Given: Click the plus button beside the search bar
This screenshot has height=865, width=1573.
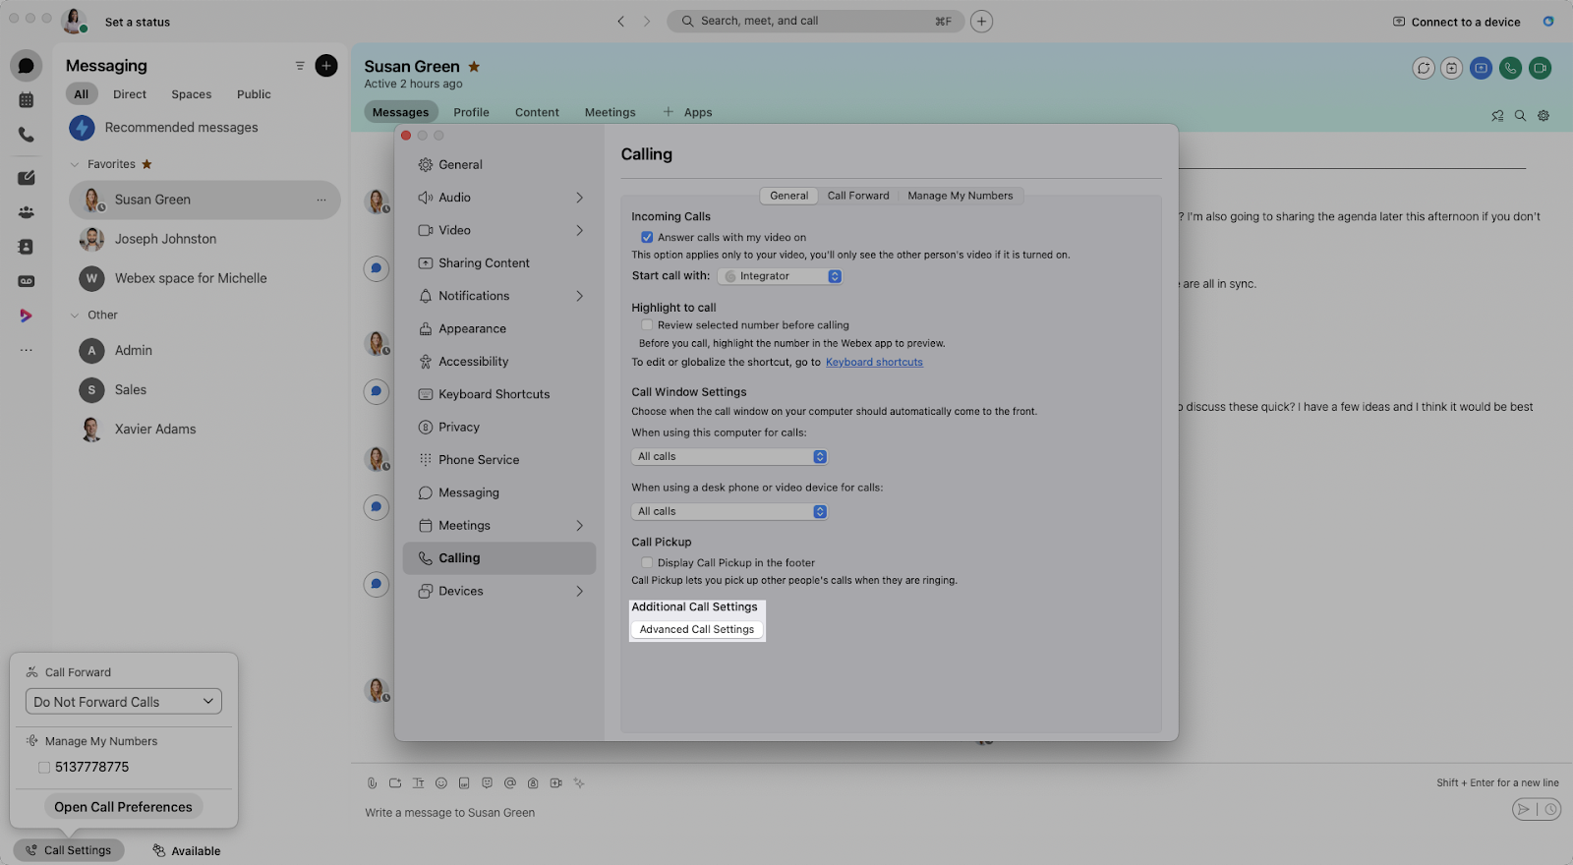Looking at the screenshot, I should [981, 21].
